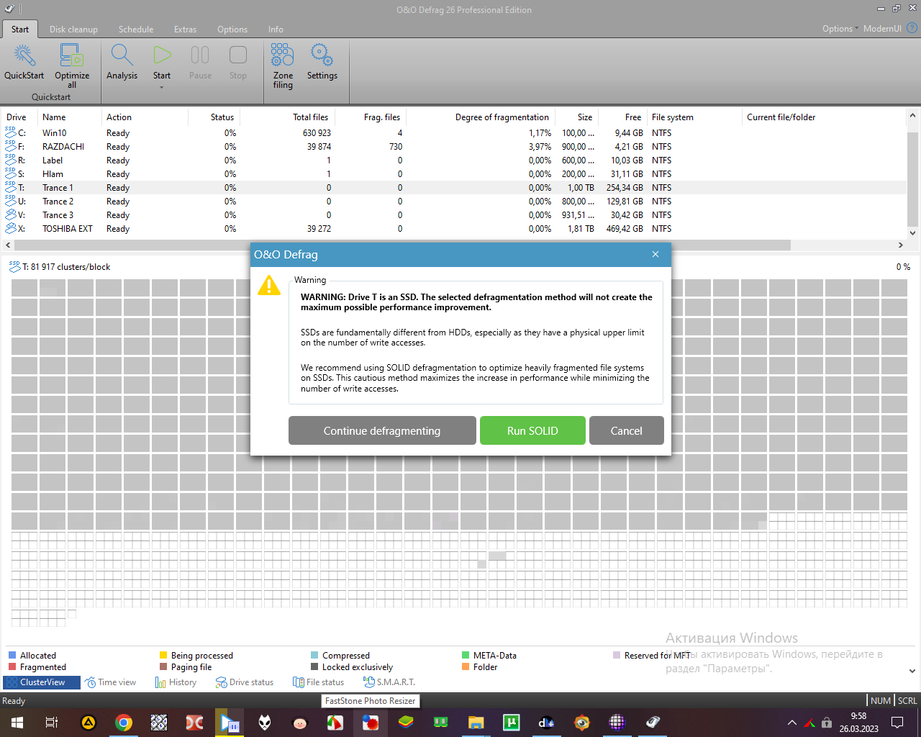Open Settings gear icon in ribbon
The width and height of the screenshot is (921, 737).
(322, 56)
